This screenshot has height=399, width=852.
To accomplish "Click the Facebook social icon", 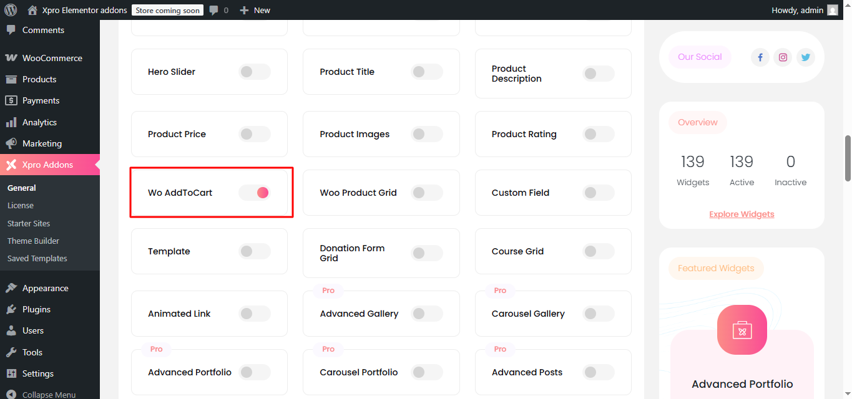I will (x=760, y=57).
